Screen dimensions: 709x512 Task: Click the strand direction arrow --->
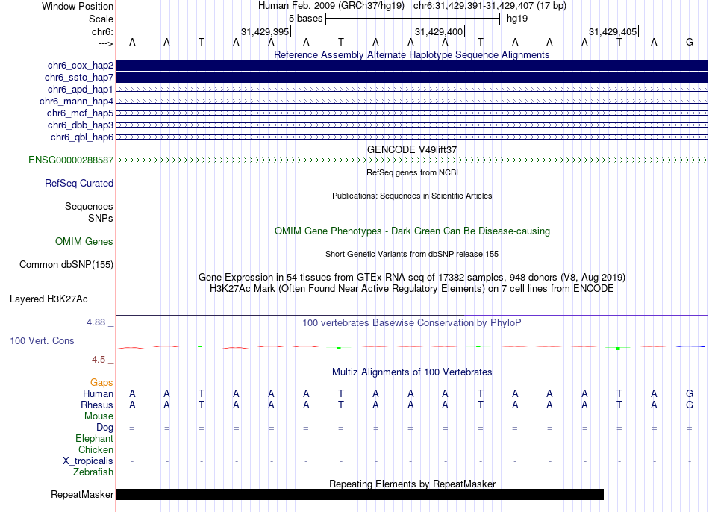click(x=106, y=43)
